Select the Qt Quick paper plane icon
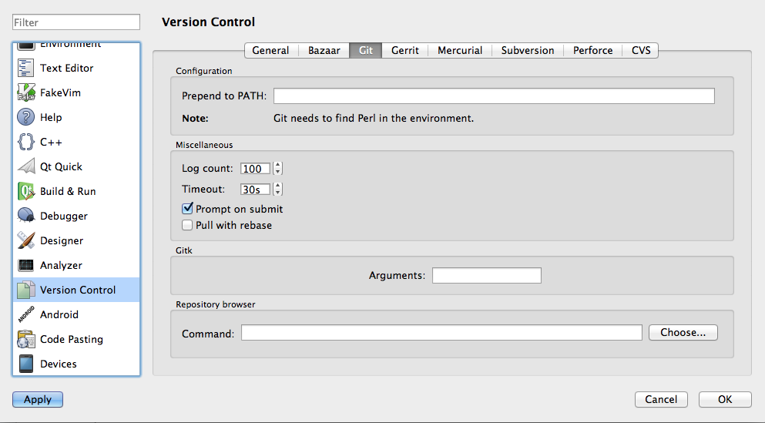Screen dimensions: 765x423 pos(26,166)
